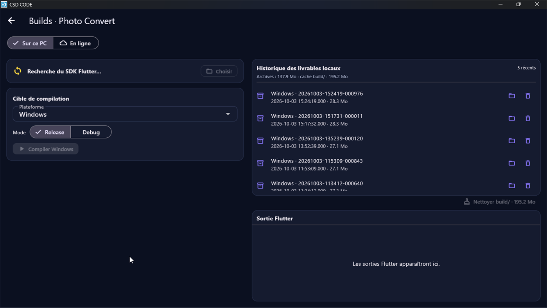
Task: Open folder for build 20261003-152419-000976
Action: [x=511, y=96]
